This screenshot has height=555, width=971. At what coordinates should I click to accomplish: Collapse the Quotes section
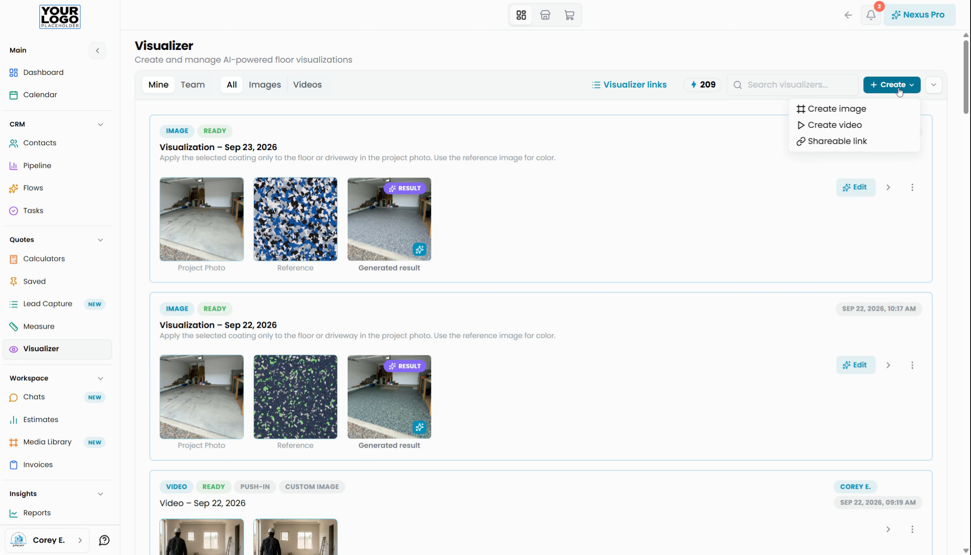point(100,239)
